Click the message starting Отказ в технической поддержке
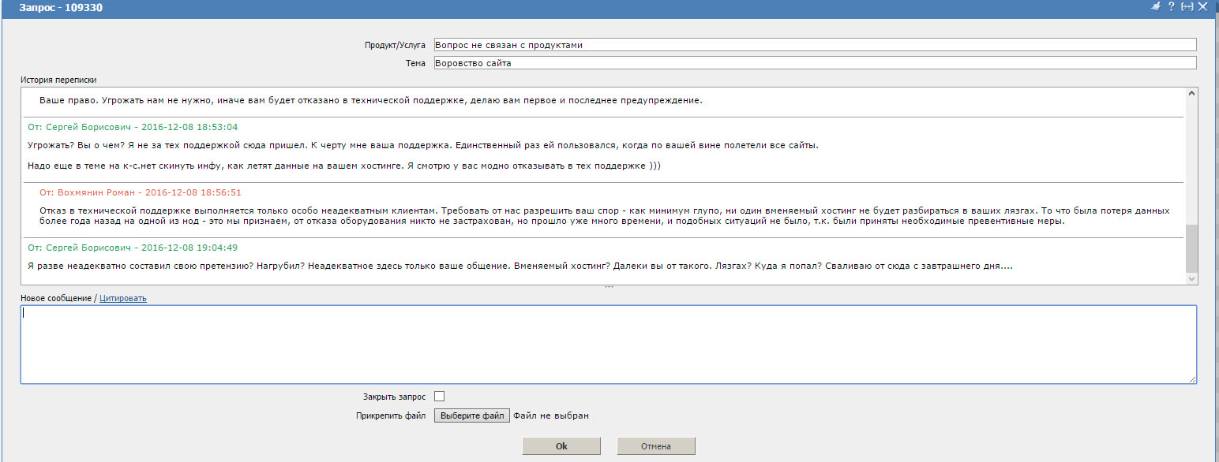The image size is (1219, 462). 605,216
